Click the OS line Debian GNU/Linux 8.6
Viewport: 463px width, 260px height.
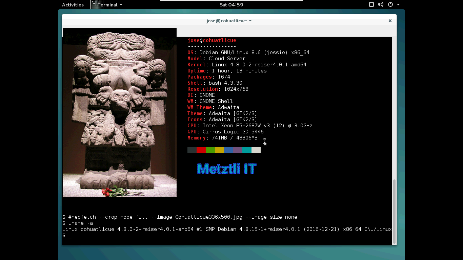(x=248, y=52)
